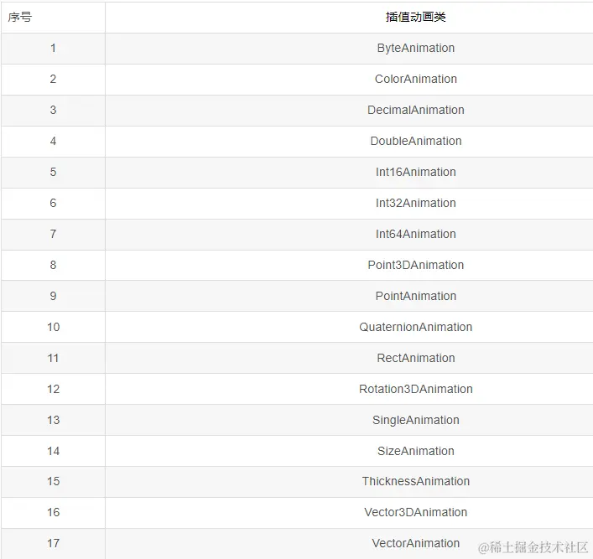The image size is (593, 559).
Task: Click the Vector3DAnimation cell
Action: (416, 512)
